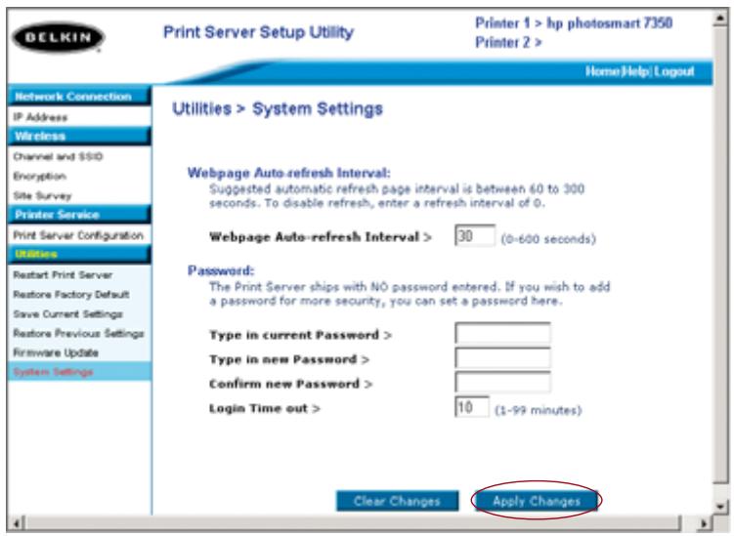The width and height of the screenshot is (734, 536).
Task: Click the current Password field
Action: click(502, 333)
